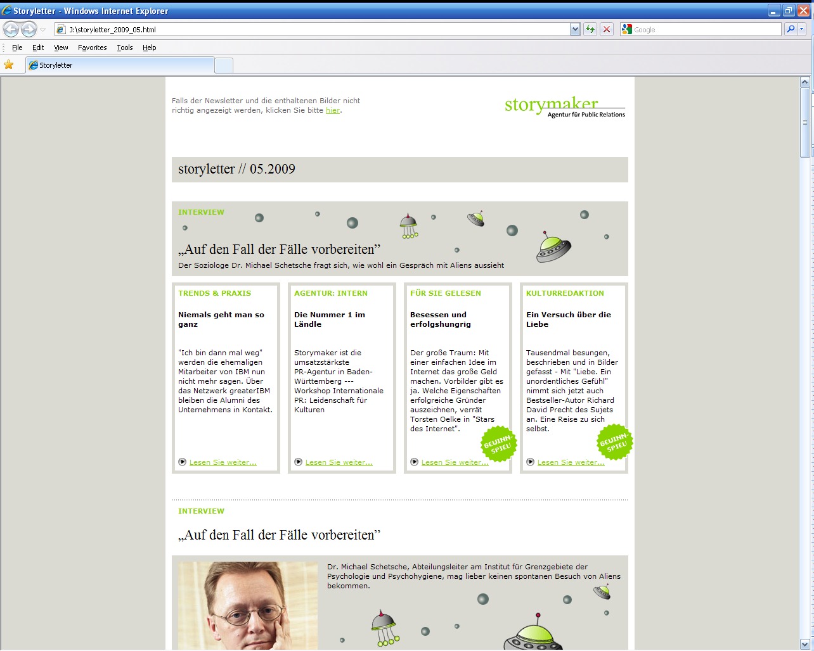Click the Storymaker logo

coord(564,106)
